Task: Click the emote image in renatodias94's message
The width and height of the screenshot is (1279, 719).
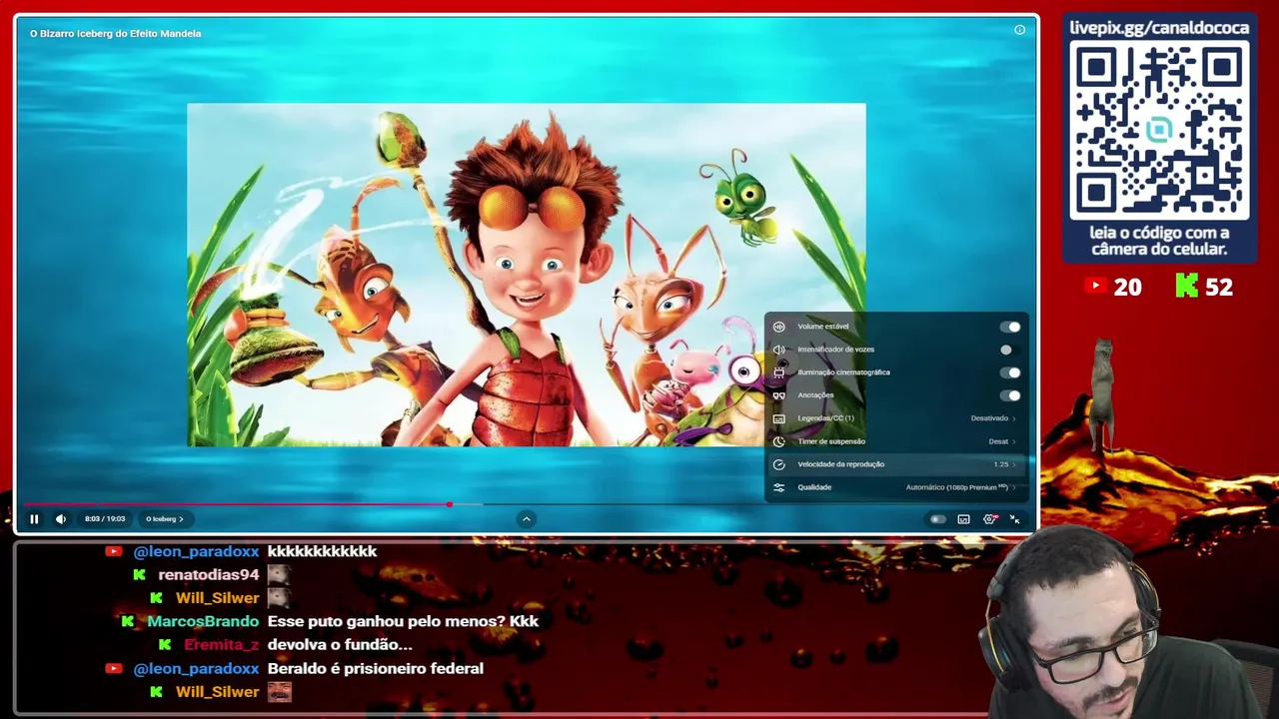Action: 279,574
